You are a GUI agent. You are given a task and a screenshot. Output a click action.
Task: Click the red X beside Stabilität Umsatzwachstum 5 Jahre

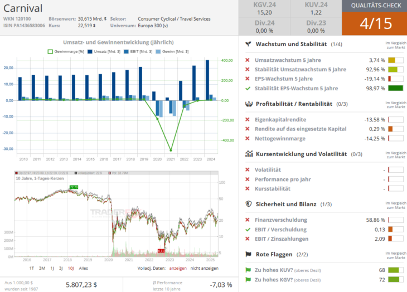248,70
